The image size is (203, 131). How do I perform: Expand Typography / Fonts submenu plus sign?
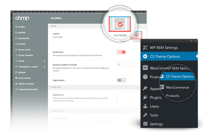(45, 67)
